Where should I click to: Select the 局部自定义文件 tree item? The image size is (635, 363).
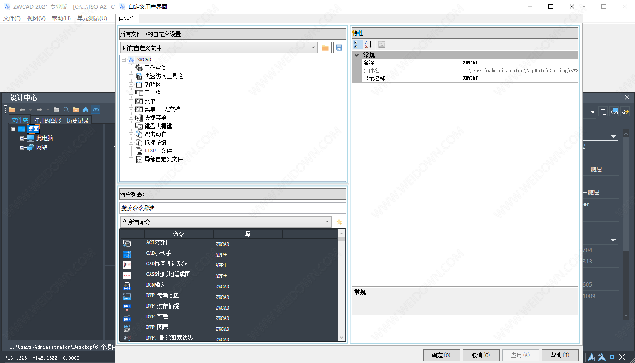pos(163,159)
